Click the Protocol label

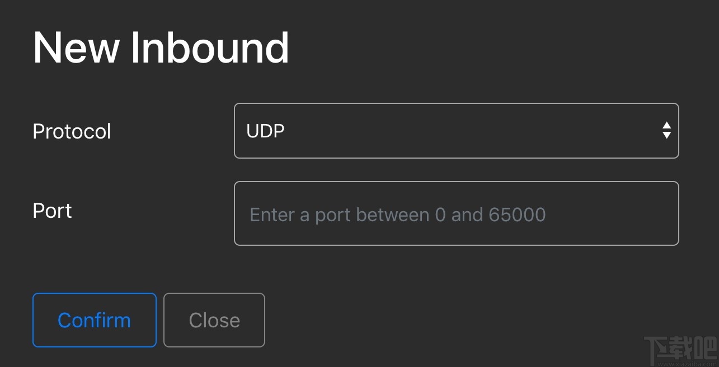(72, 131)
